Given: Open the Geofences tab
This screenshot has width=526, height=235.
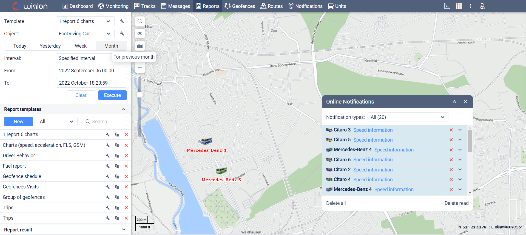Looking at the screenshot, I should [x=240, y=6].
